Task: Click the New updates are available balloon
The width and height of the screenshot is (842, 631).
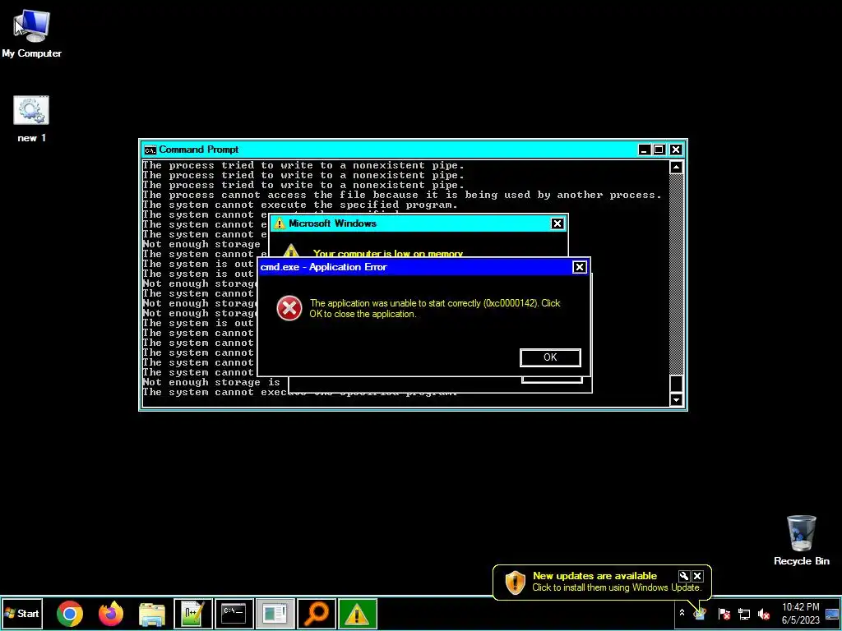Action: point(602,582)
